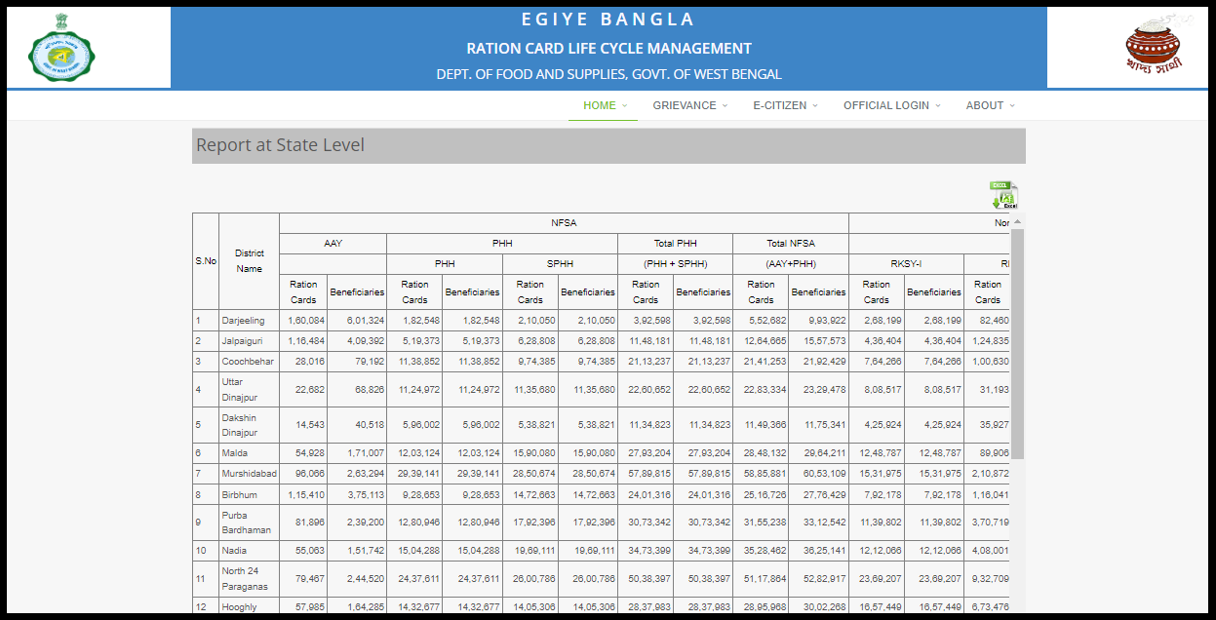The height and width of the screenshot is (620, 1216).
Task: Click Uttar Dinajpur AAY ration cards 22,682
Action: pos(309,390)
